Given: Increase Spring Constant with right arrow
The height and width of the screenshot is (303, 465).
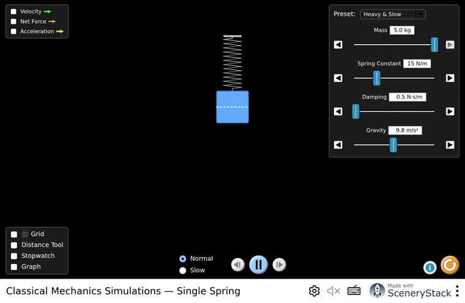Looking at the screenshot, I should [x=450, y=78].
